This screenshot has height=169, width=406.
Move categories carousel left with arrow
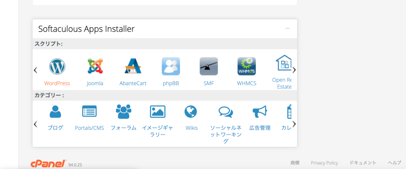pyautogui.click(x=35, y=124)
